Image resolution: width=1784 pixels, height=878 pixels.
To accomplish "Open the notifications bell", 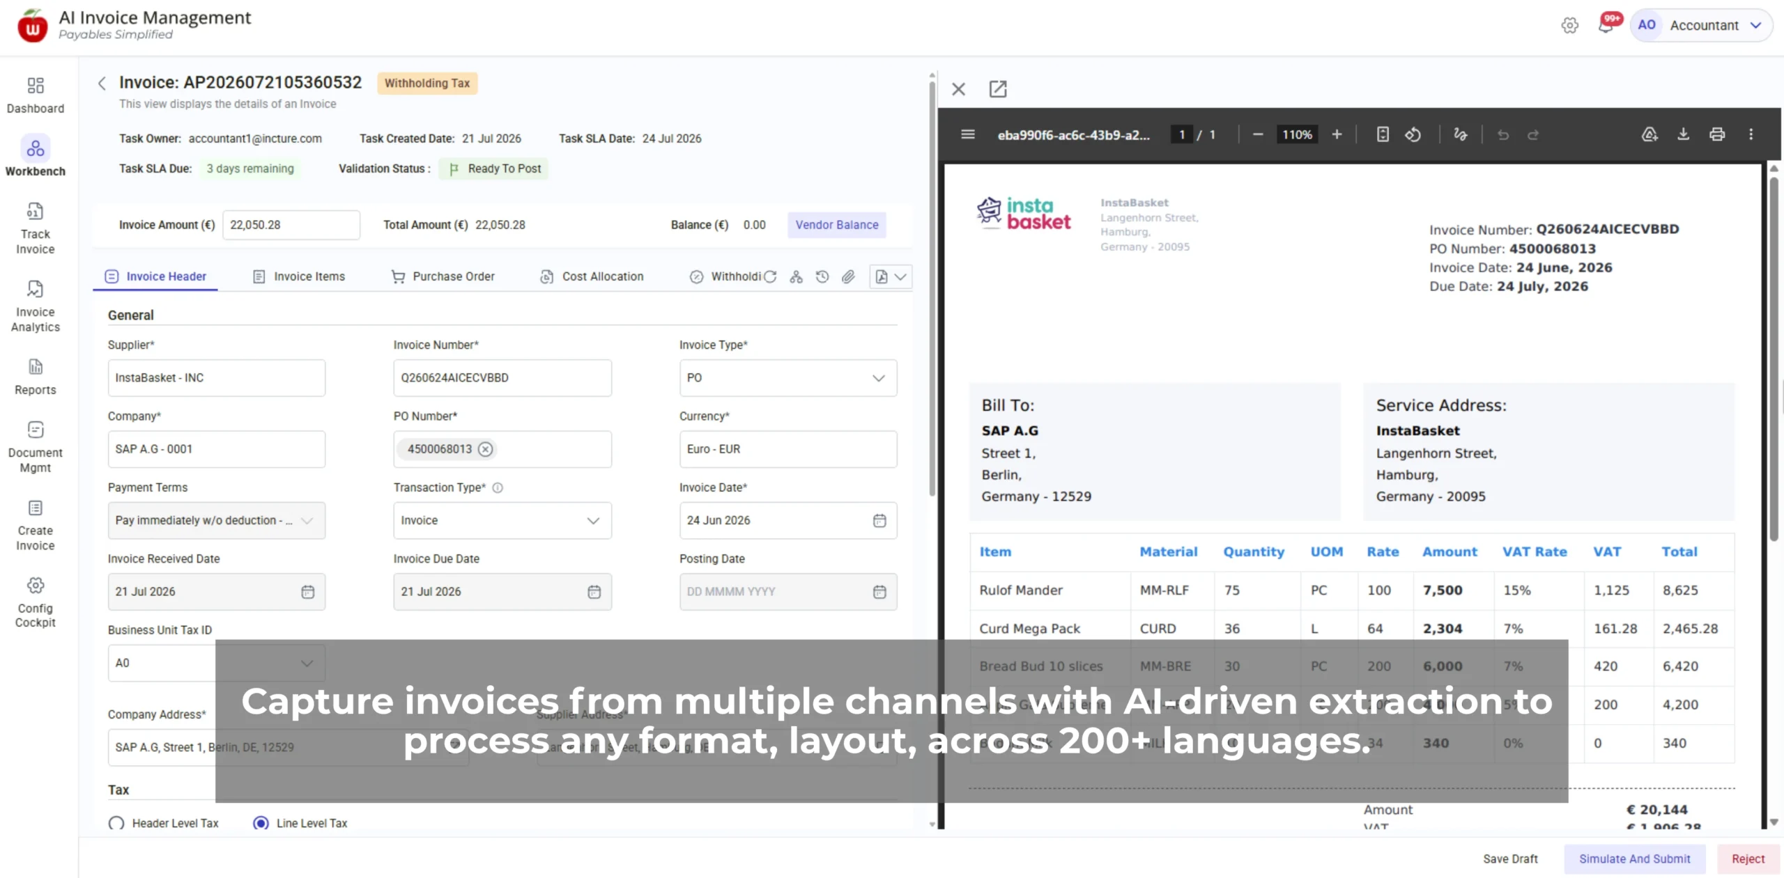I will pos(1606,25).
